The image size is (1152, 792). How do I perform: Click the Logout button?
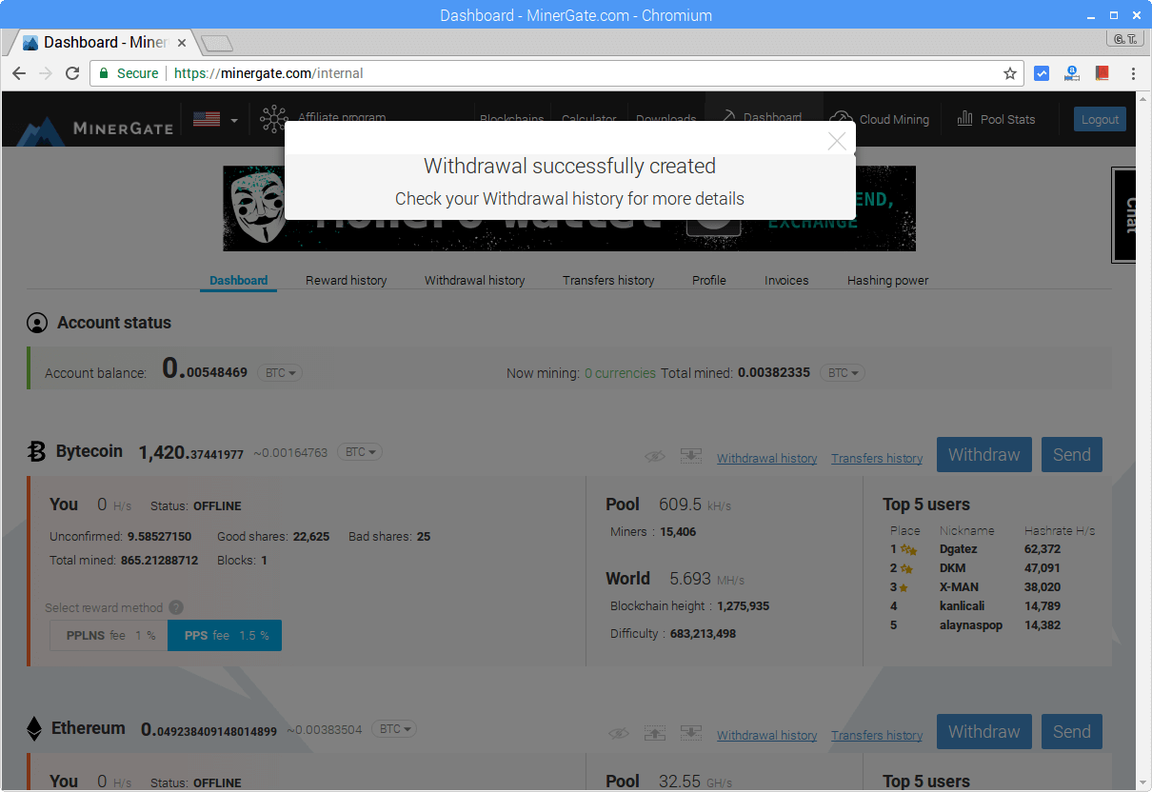pyautogui.click(x=1100, y=118)
